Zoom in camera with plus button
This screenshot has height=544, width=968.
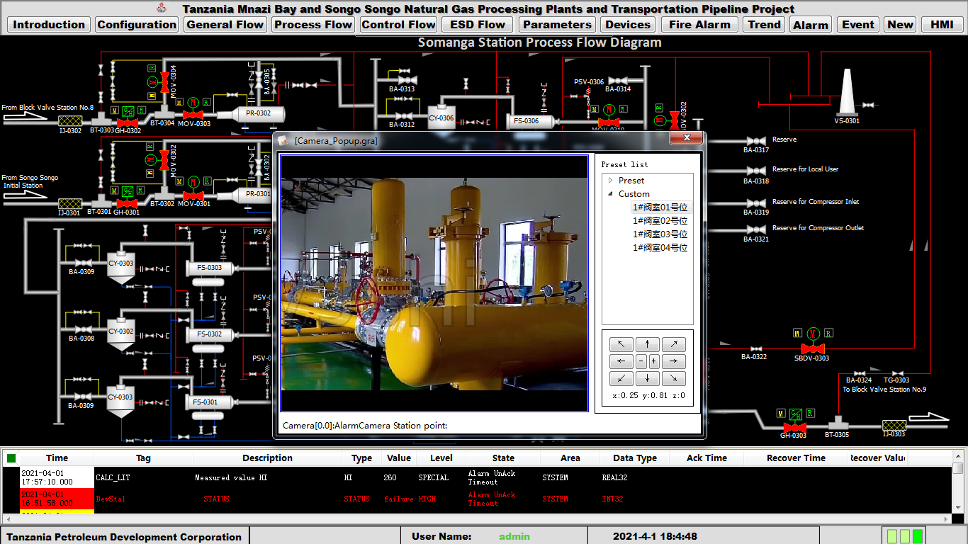[653, 361]
